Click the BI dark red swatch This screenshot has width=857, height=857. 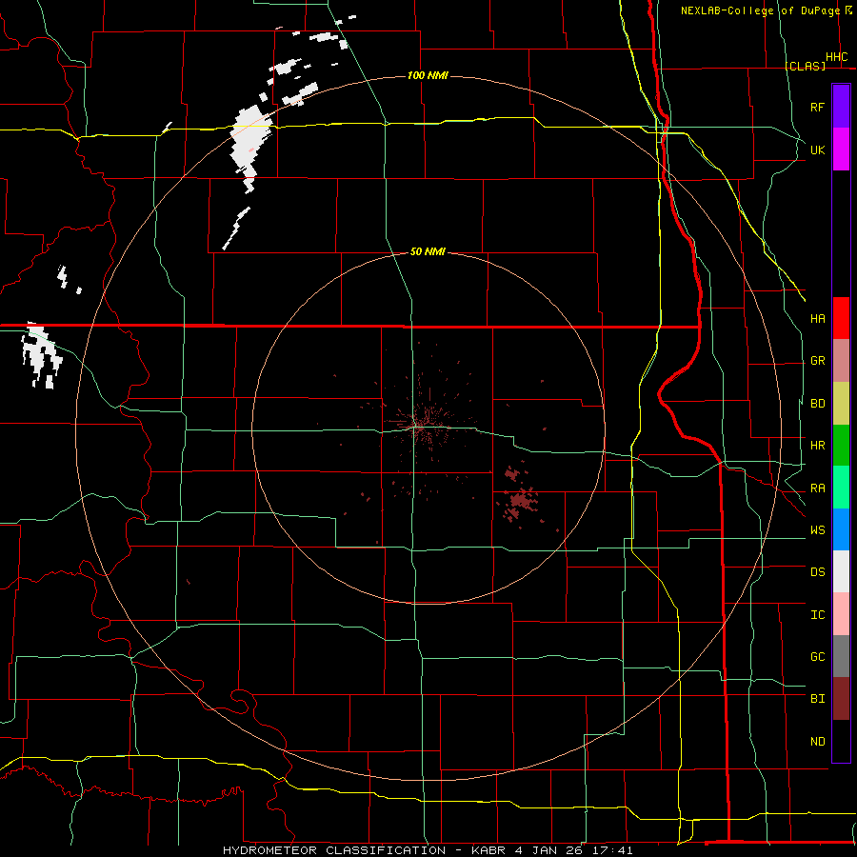pyautogui.click(x=841, y=699)
